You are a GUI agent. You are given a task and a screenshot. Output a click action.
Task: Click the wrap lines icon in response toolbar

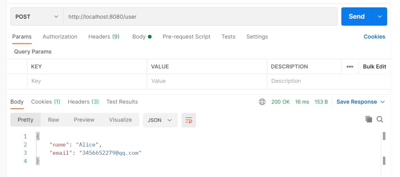pyautogui.click(x=189, y=120)
